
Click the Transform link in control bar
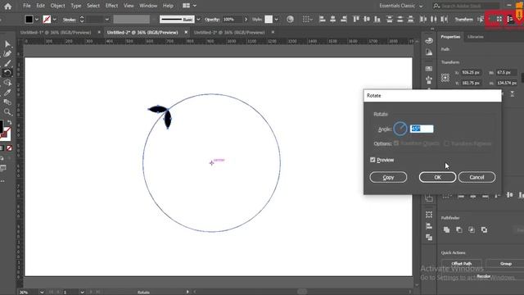[464, 20]
